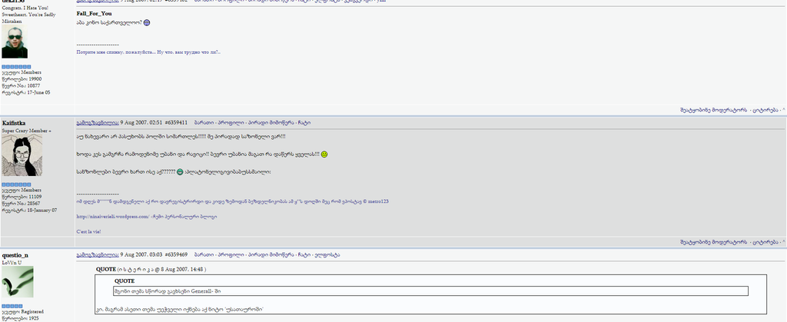
Task: Open 'პროფილი' profile link for Kaifistka
Action: coord(231,122)
